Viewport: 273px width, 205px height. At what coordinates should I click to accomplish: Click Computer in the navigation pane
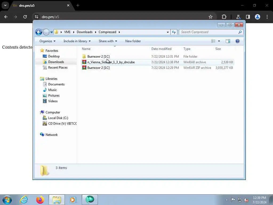coord(53,112)
